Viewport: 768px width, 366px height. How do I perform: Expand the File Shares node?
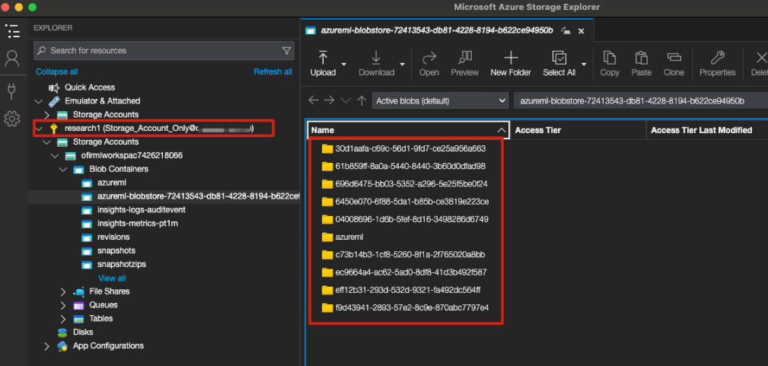[63, 291]
